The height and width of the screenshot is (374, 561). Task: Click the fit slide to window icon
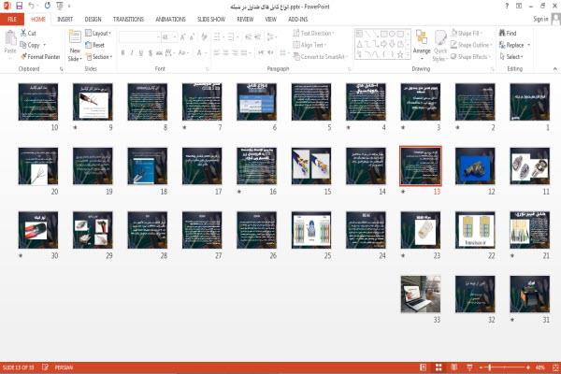[x=555, y=367]
